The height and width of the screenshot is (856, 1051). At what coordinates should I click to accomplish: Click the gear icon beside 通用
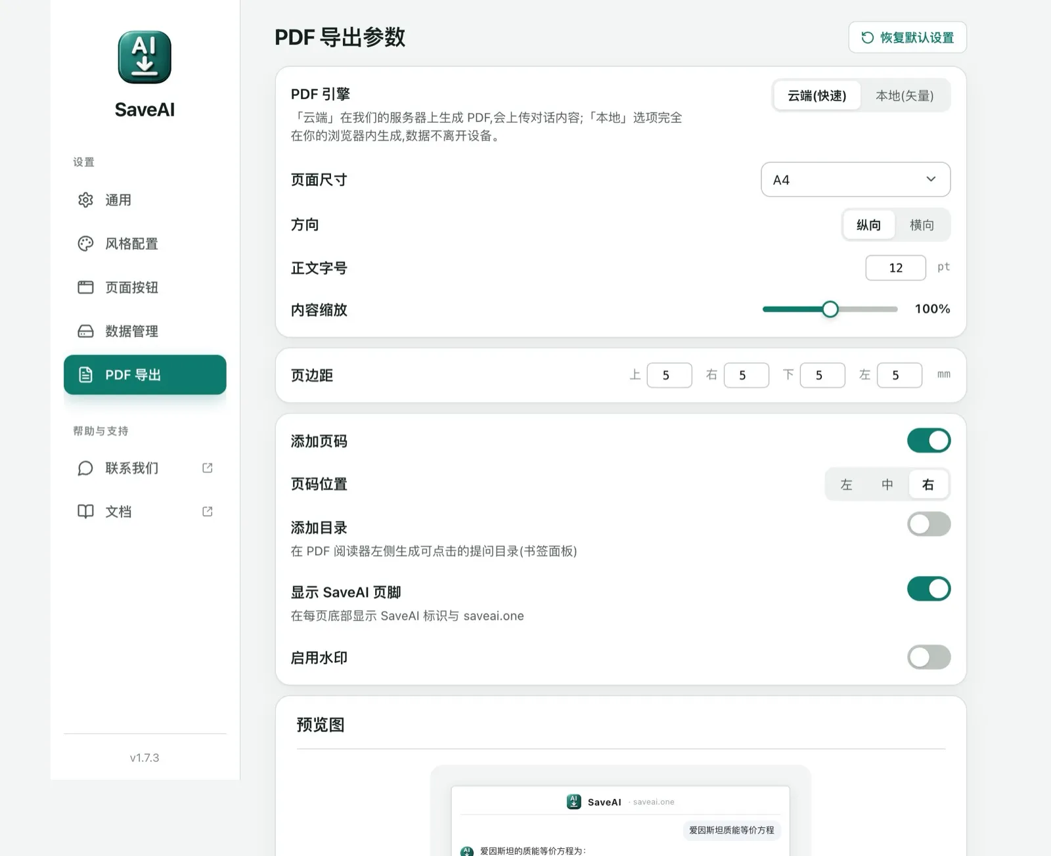pyautogui.click(x=85, y=200)
